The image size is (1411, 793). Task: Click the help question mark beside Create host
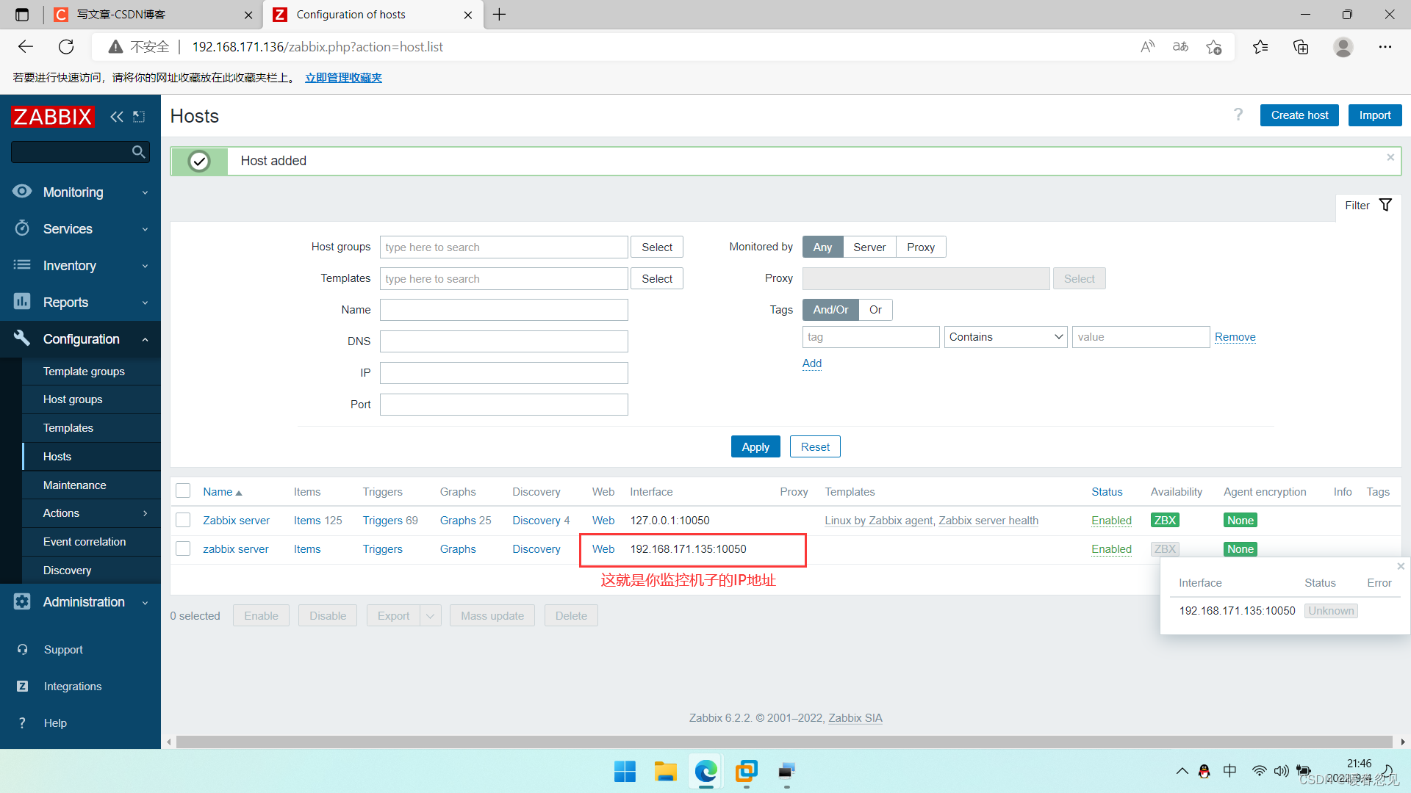click(1238, 115)
